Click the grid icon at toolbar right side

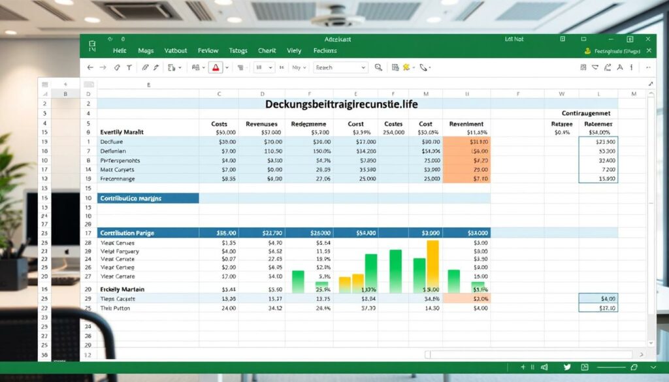click(583, 67)
